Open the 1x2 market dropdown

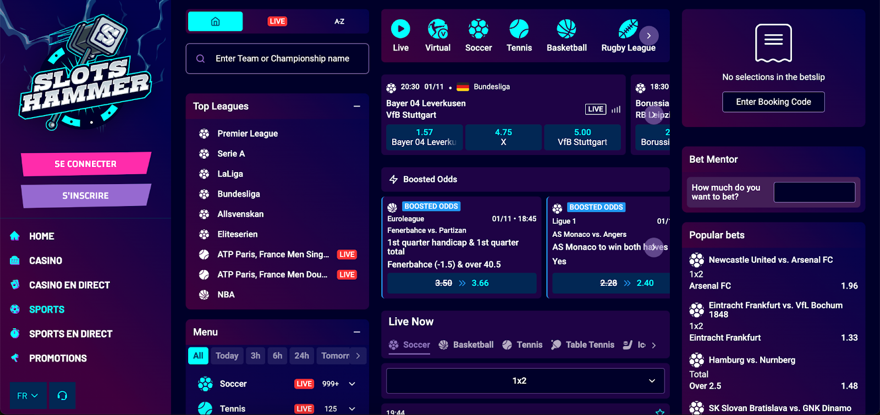click(525, 380)
